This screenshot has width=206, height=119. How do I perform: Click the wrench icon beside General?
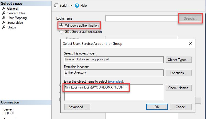point(4,8)
